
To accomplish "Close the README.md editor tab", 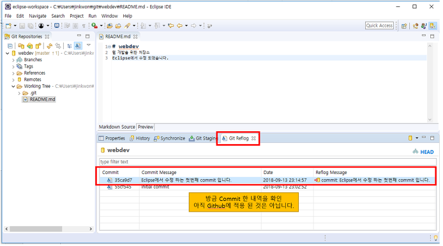I will (135, 37).
